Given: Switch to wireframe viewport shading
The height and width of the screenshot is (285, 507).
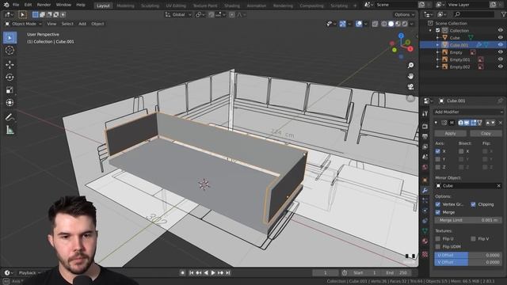Looking at the screenshot, I should coord(384,24).
